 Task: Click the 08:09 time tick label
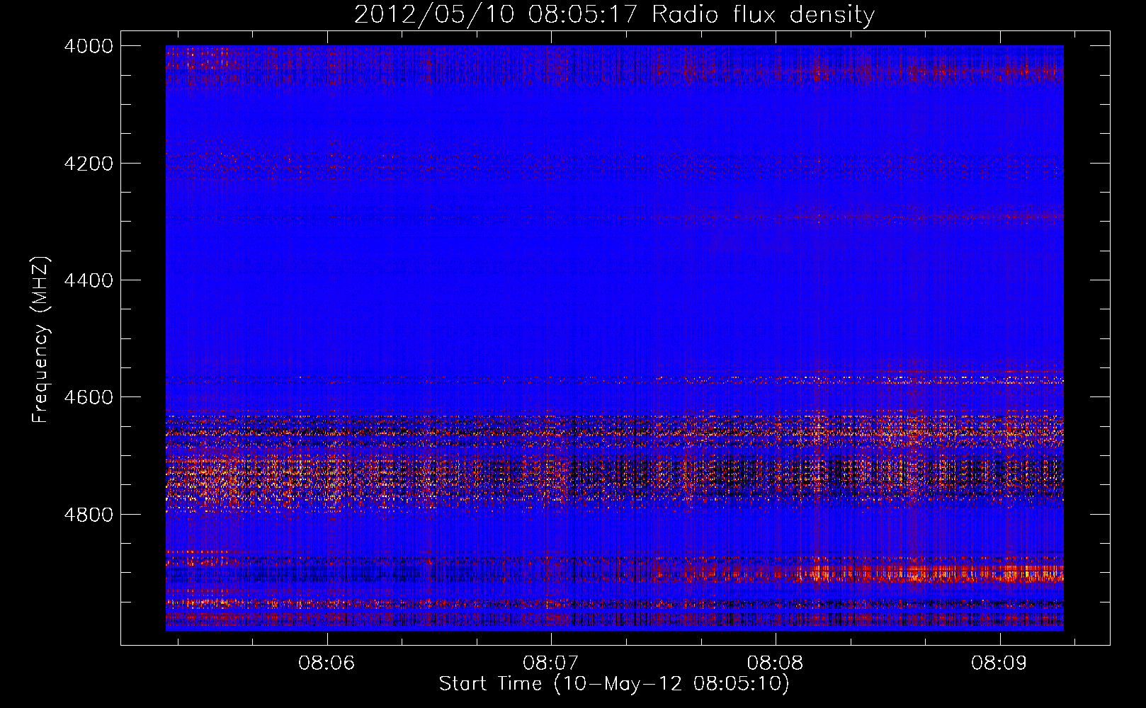point(999,663)
